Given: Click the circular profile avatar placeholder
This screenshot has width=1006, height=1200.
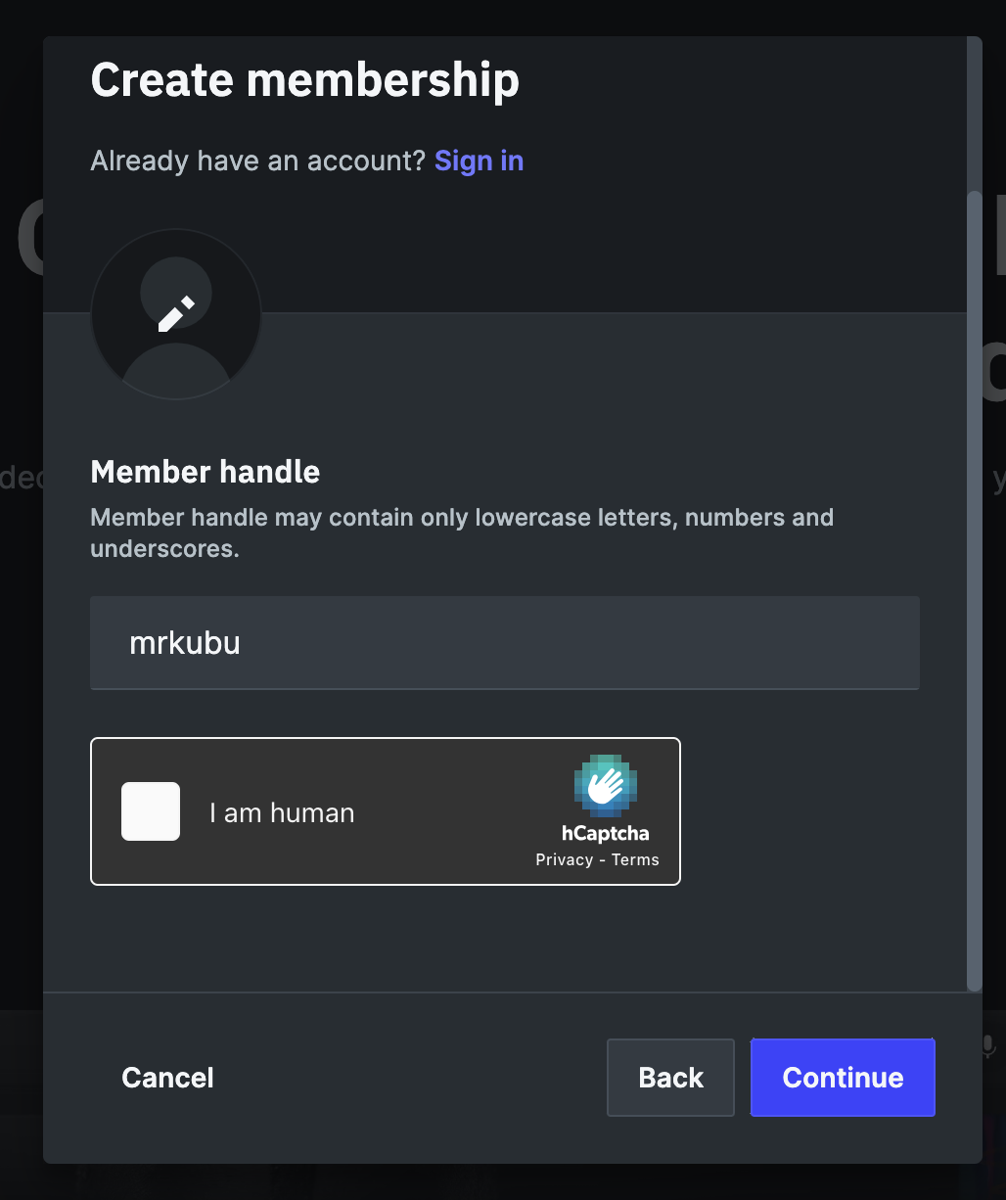Looking at the screenshot, I should (x=175, y=313).
